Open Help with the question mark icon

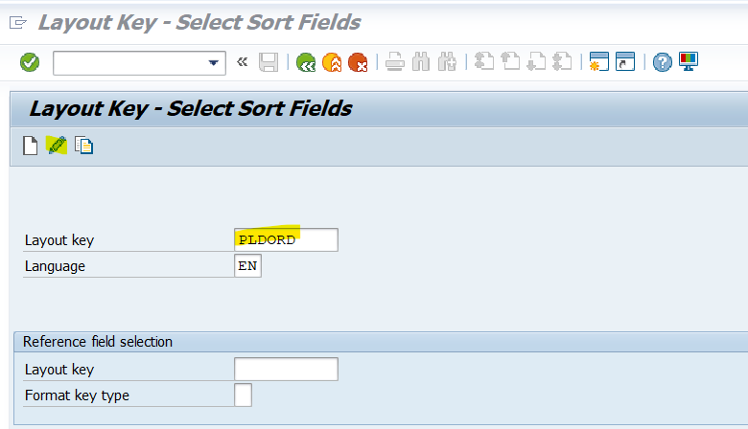(662, 62)
